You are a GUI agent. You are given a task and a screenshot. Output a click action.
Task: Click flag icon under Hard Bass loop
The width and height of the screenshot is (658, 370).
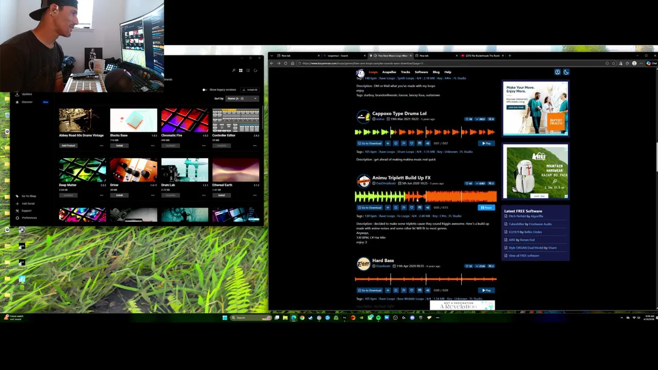(404, 290)
